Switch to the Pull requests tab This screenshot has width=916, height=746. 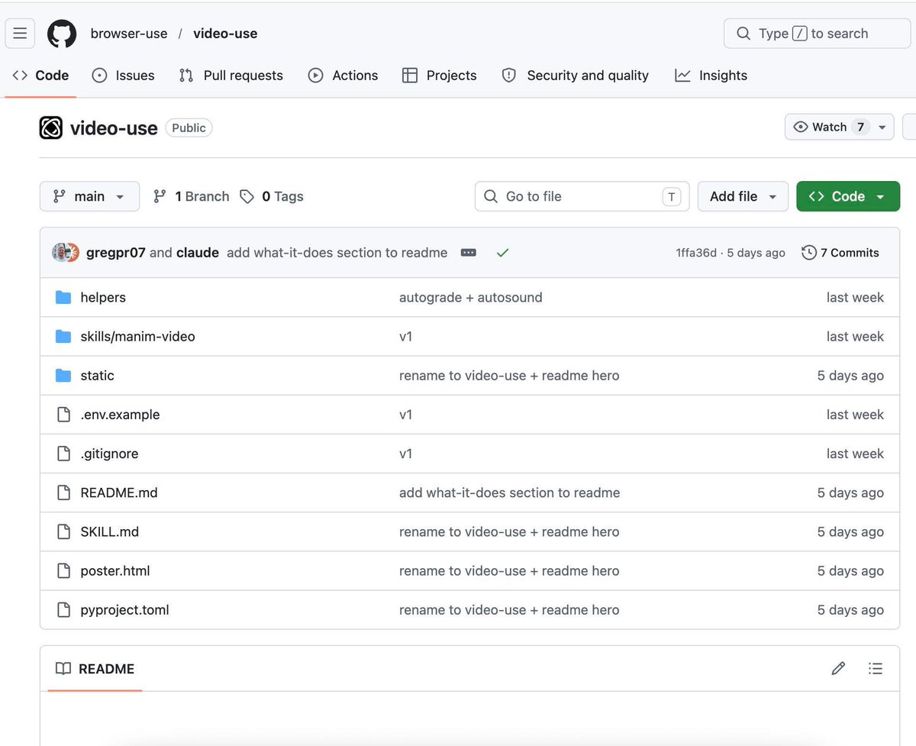point(231,76)
